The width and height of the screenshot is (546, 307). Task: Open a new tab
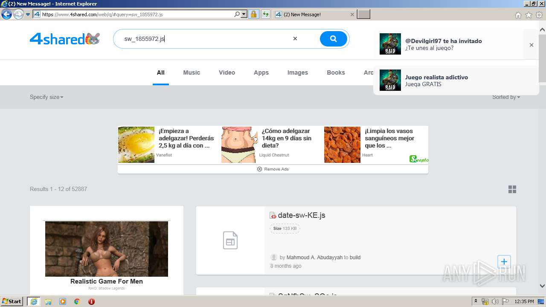click(363, 14)
